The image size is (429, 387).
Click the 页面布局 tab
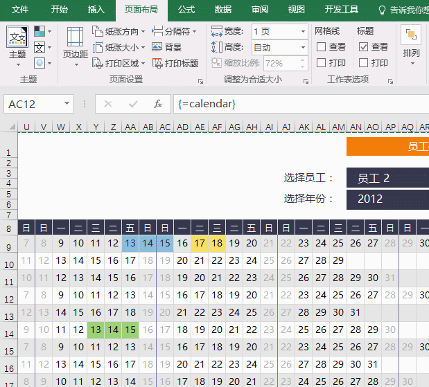[x=141, y=10]
